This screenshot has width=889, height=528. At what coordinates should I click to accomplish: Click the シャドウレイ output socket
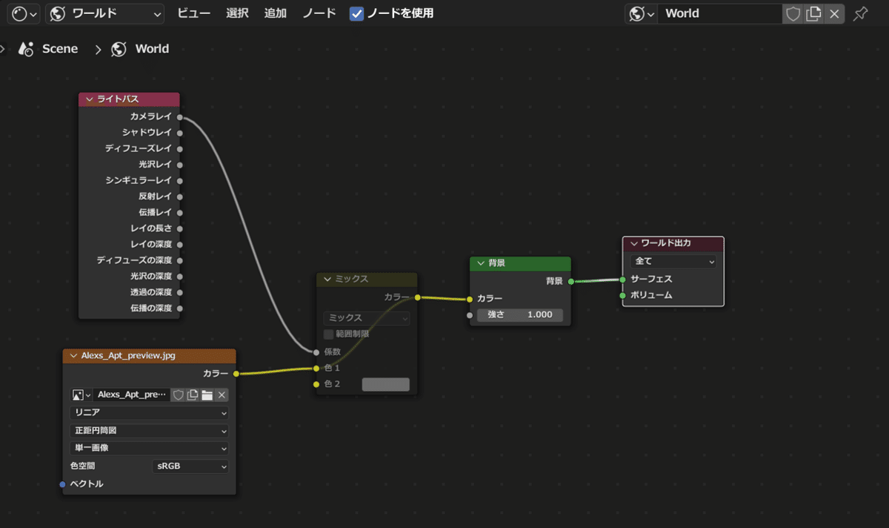pyautogui.click(x=180, y=133)
